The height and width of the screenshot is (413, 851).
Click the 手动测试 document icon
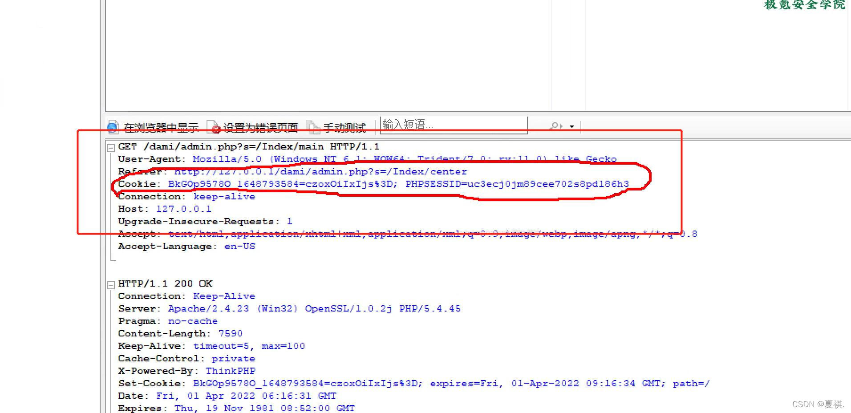tap(314, 127)
